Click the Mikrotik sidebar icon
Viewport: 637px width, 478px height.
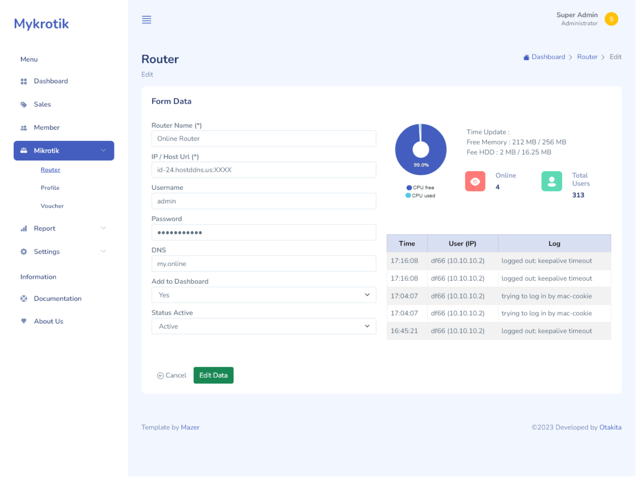coord(24,151)
